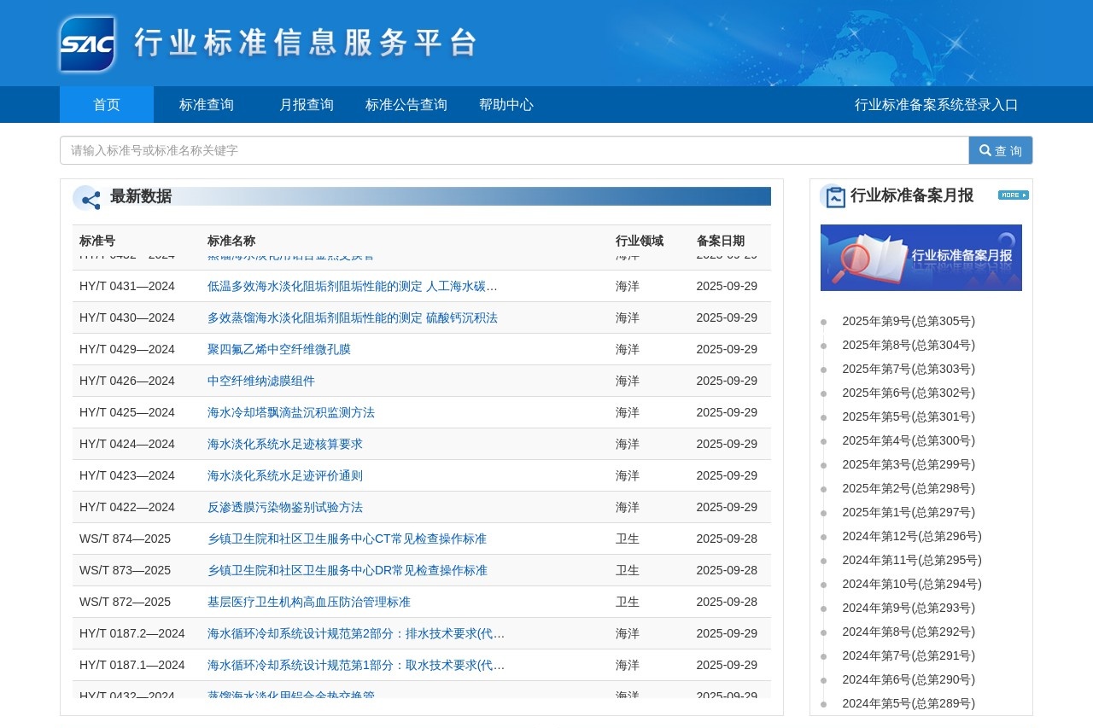Image resolution: width=1093 pixels, height=728 pixels.
Task: Open the 月报查询 menu item
Action: click(307, 105)
